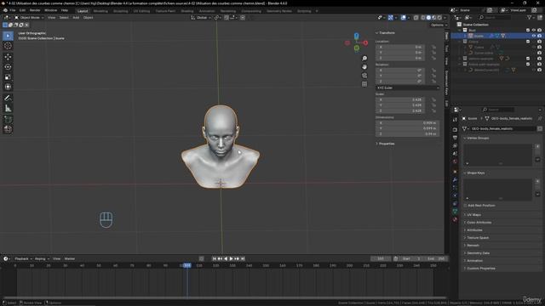The image size is (545, 306).
Task: Expand the UV Maps panel
Action: pyautogui.click(x=473, y=215)
